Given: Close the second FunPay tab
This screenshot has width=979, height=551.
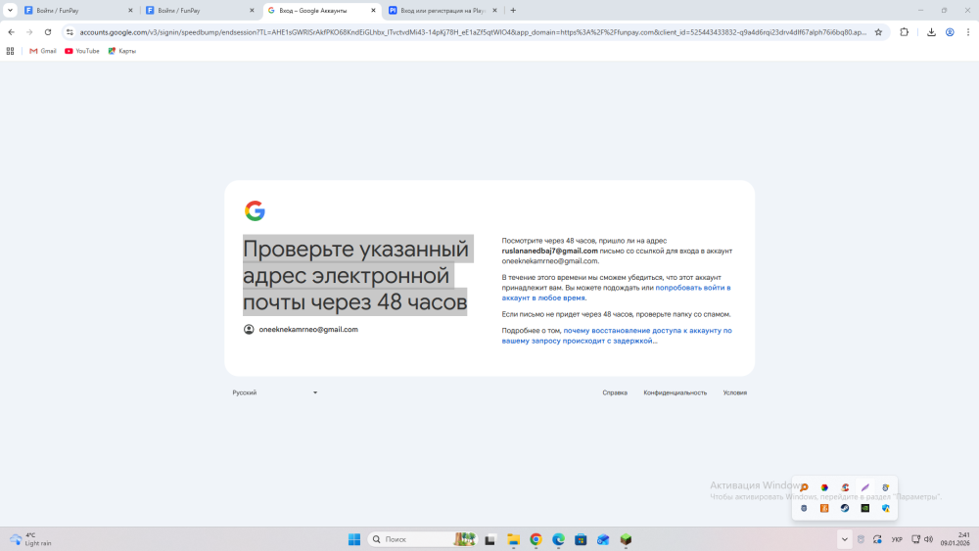Looking at the screenshot, I should (252, 11).
